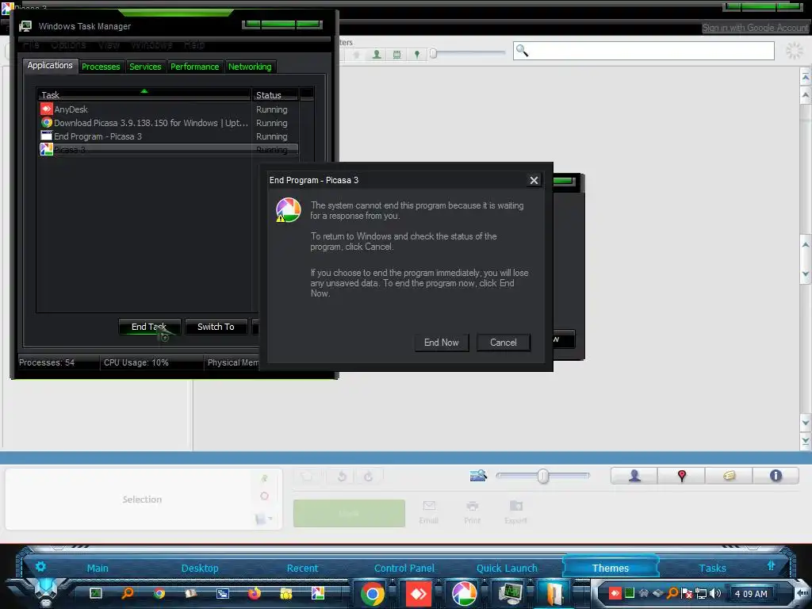Open the add-to-album dropdown in tray
Image resolution: width=812 pixels, height=609 pixels.
[x=263, y=518]
